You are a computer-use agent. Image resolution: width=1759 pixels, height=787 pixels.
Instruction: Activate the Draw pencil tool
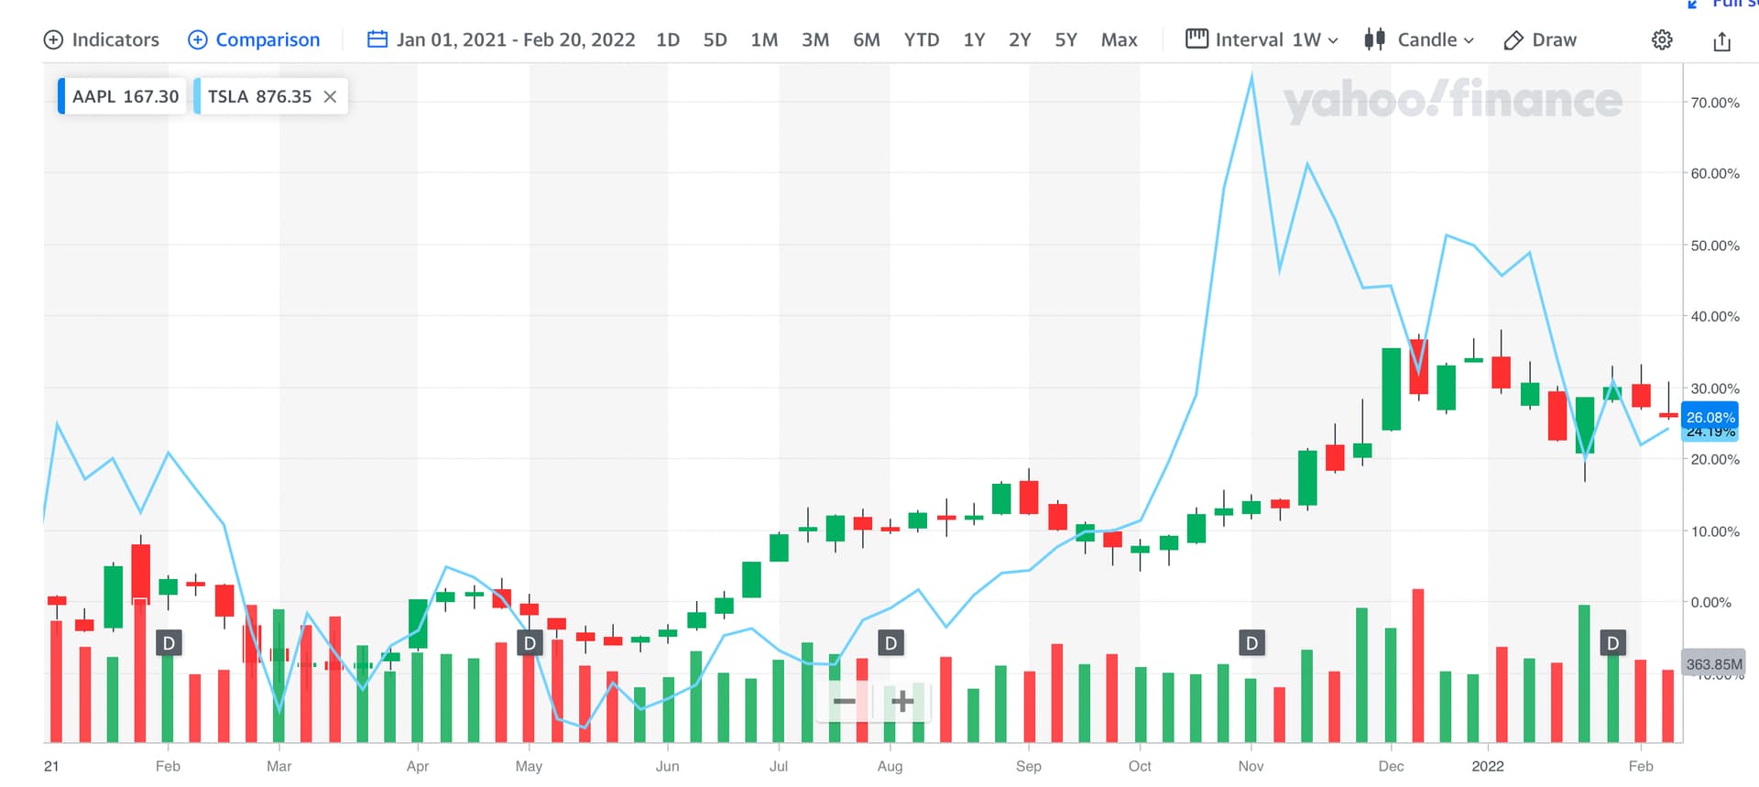click(1540, 40)
